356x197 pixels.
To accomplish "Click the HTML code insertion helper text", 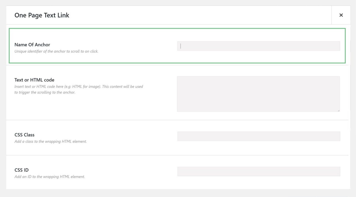I will click(79, 87).
